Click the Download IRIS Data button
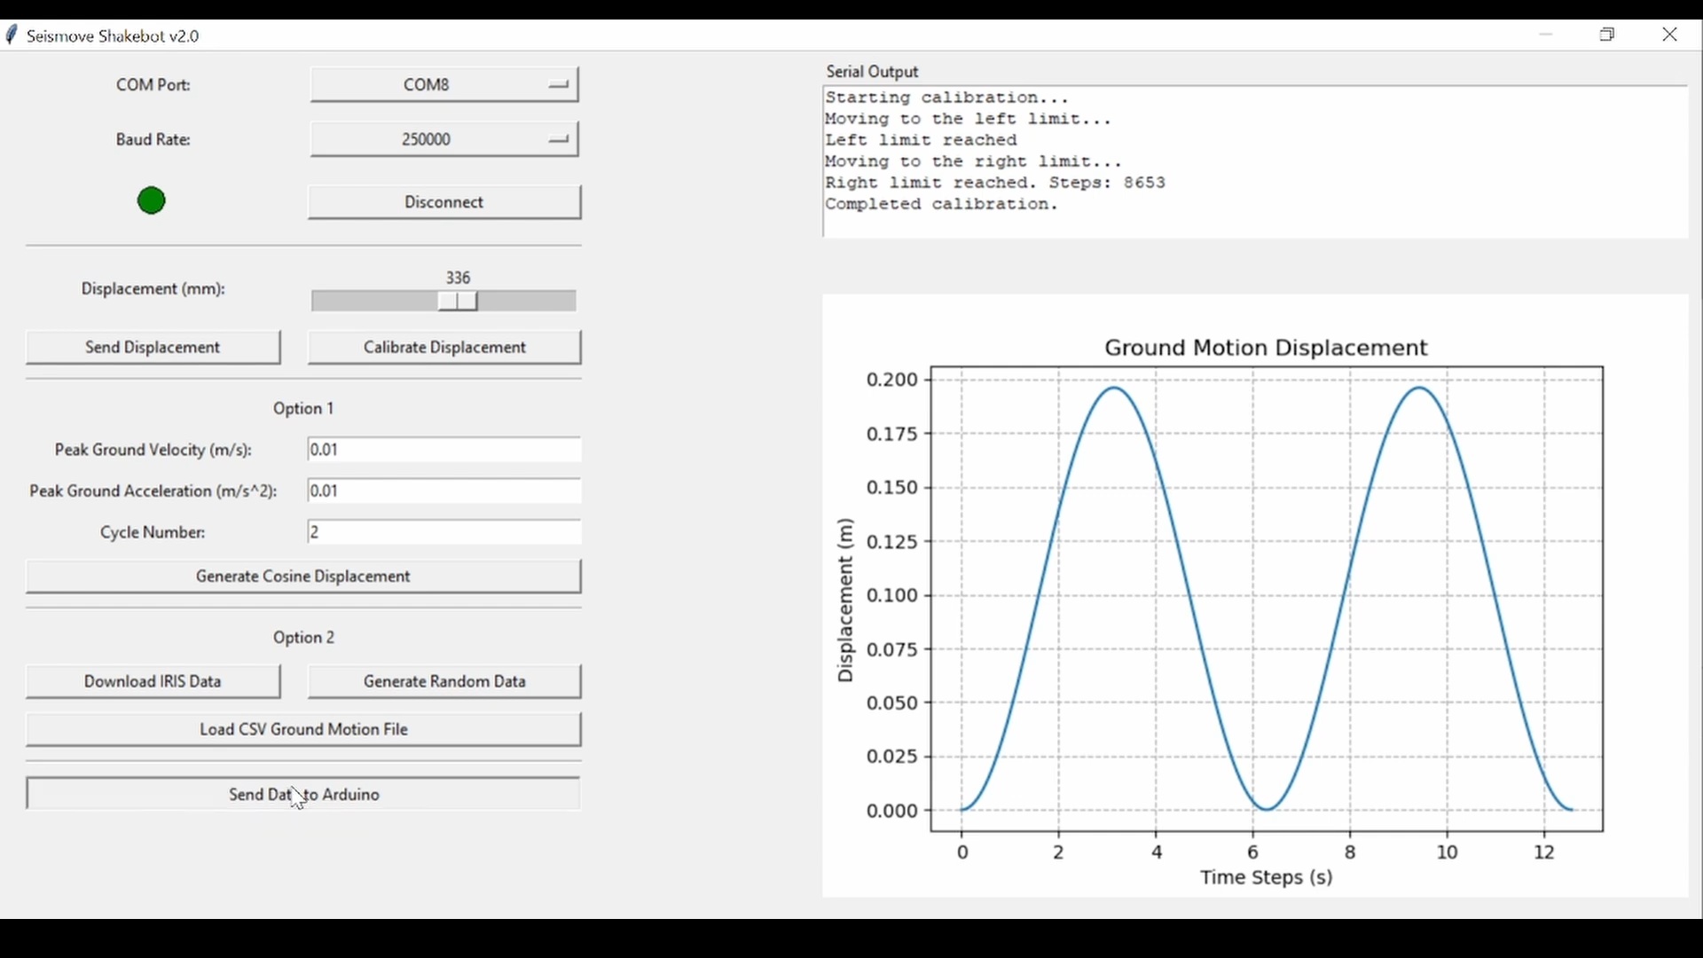This screenshot has width=1703, height=958. pos(153,682)
